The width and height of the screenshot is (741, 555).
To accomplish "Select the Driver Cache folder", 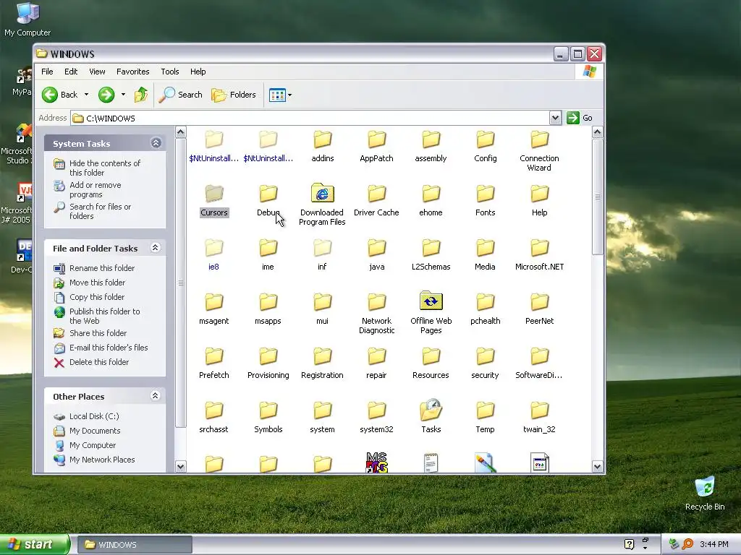I will point(376,201).
